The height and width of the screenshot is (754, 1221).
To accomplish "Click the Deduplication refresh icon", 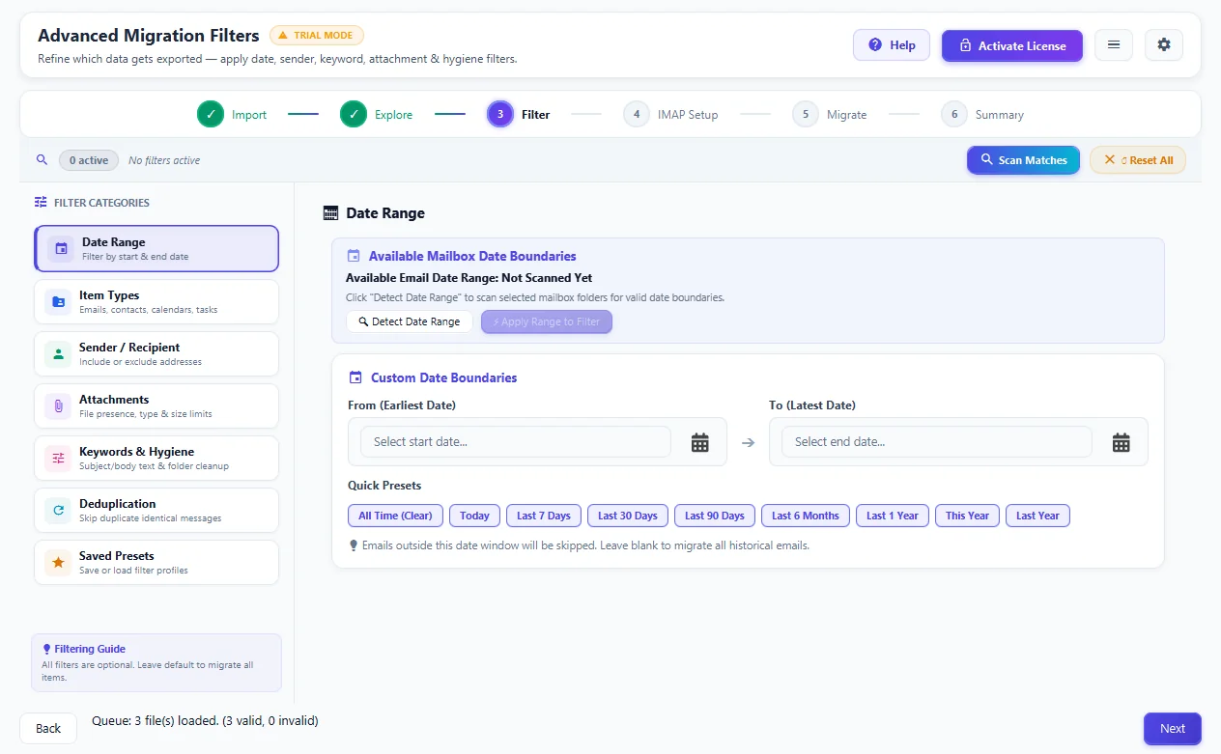I will pyautogui.click(x=58, y=511).
